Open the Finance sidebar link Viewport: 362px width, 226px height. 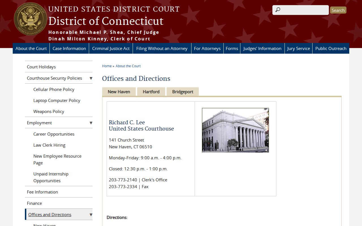tap(34, 203)
